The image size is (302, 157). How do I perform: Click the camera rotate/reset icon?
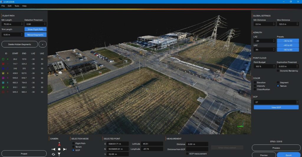(53, 154)
